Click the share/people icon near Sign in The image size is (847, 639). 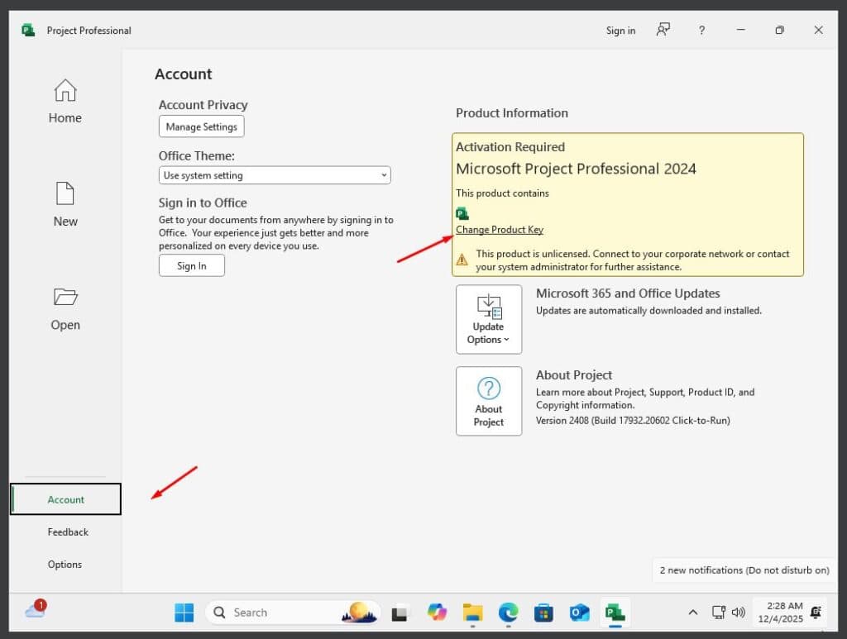tap(662, 30)
